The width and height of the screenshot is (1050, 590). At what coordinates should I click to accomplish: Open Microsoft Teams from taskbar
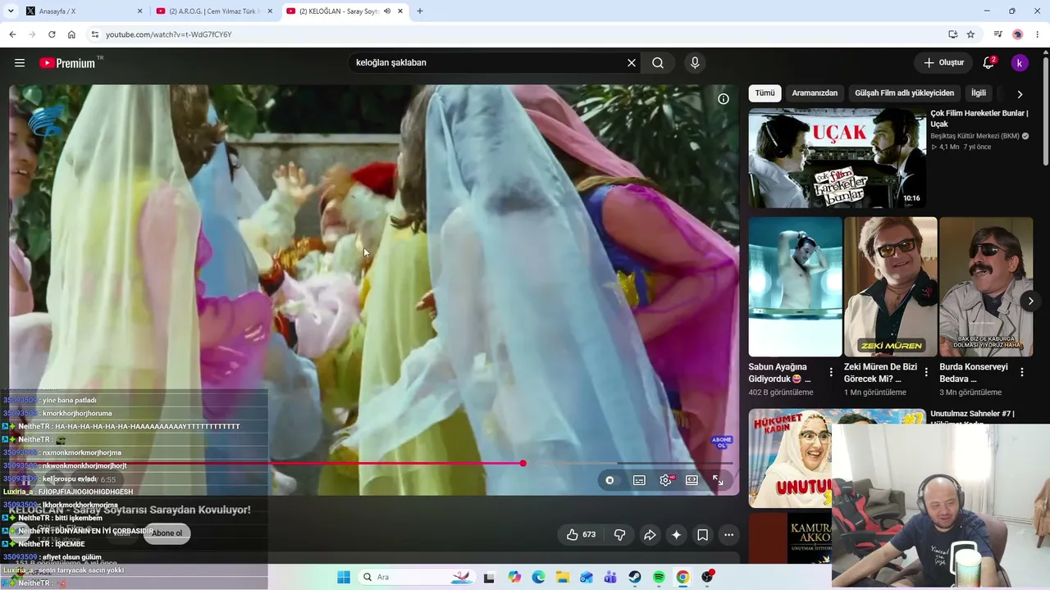tap(610, 577)
